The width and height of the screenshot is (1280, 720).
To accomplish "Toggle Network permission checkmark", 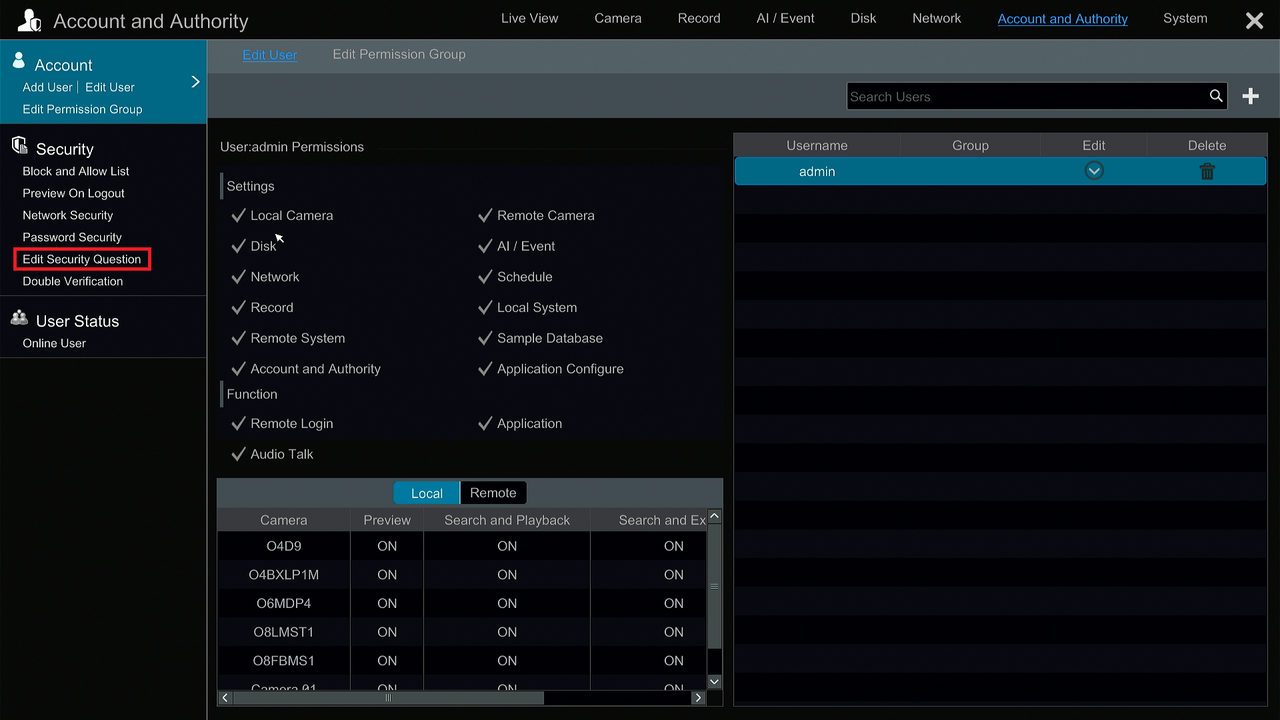I will pos(239,277).
